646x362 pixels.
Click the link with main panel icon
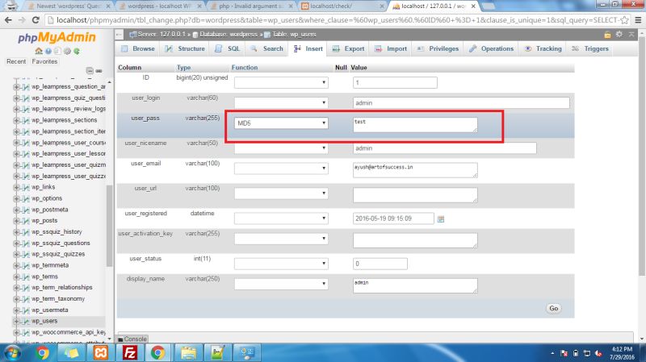[x=99, y=71]
